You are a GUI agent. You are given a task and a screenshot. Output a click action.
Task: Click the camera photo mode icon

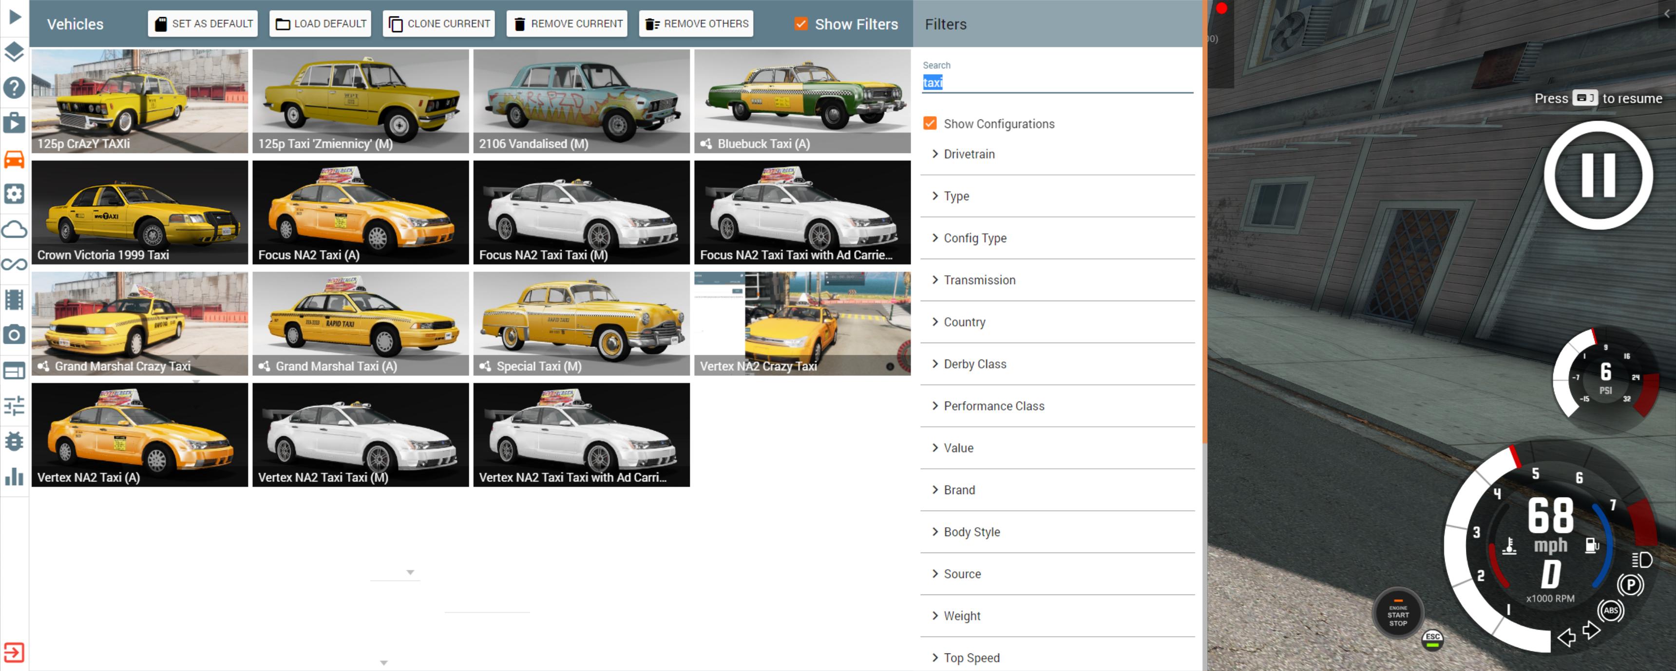point(14,335)
